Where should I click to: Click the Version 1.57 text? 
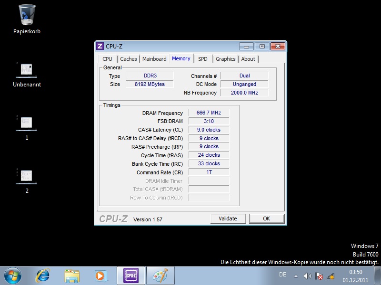point(148,219)
